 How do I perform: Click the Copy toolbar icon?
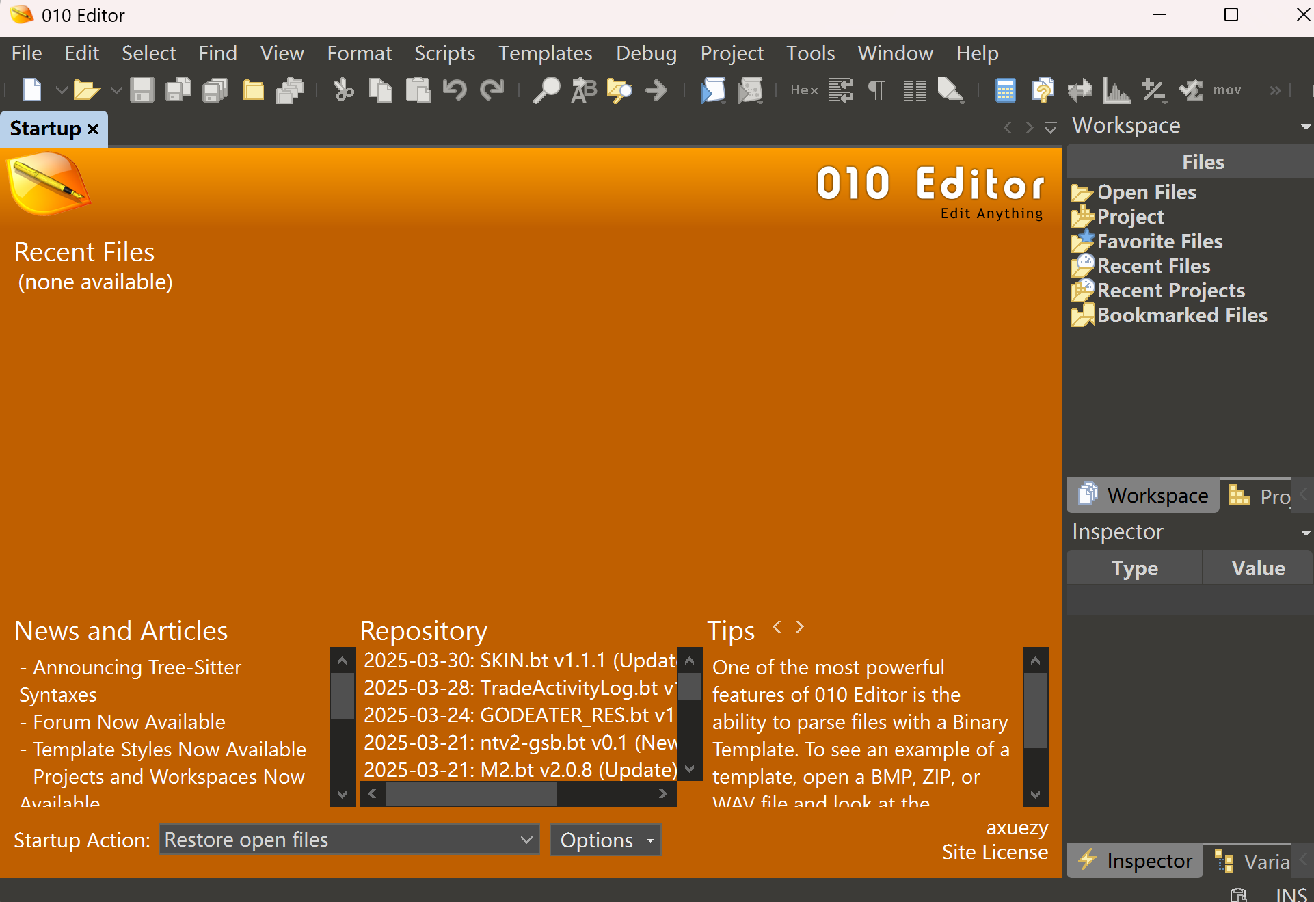point(381,90)
